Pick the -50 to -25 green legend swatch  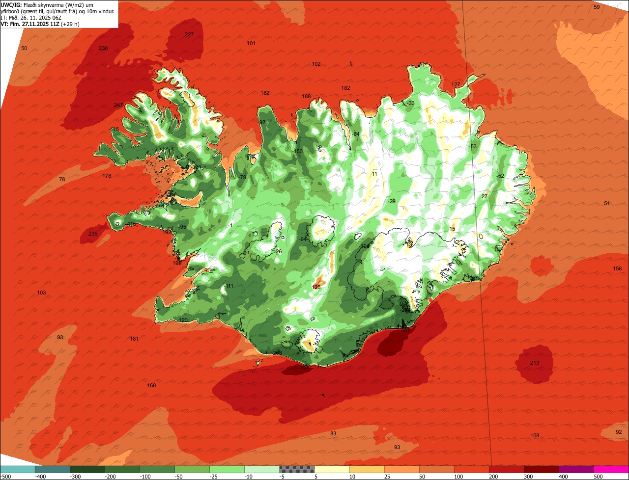(x=192, y=470)
